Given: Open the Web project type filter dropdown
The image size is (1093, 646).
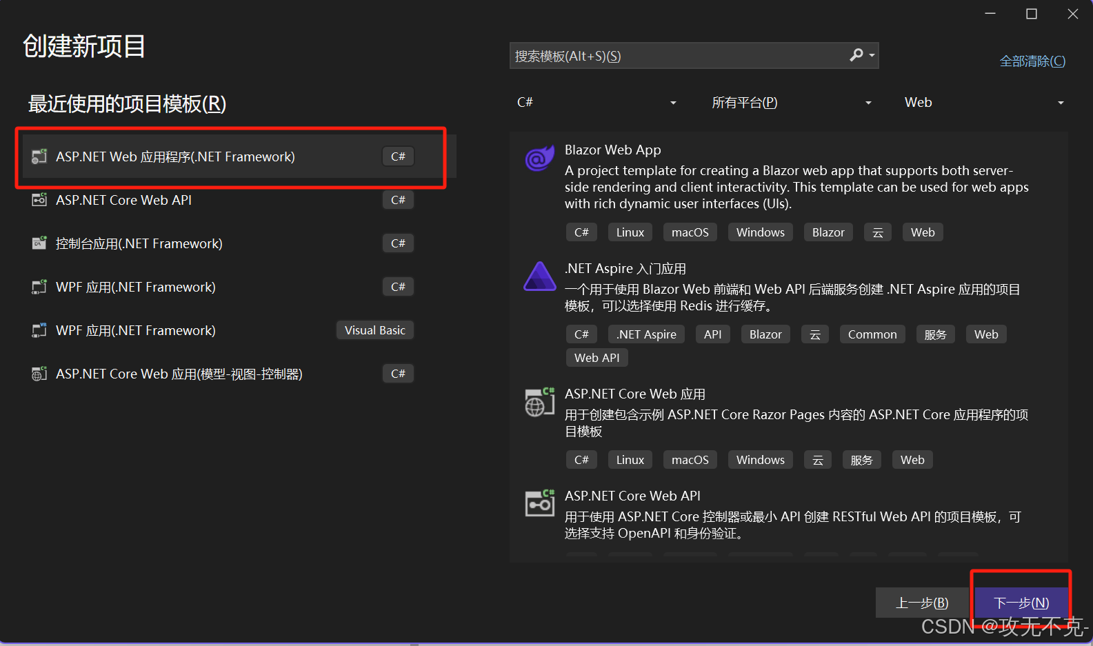Looking at the screenshot, I should coord(984,103).
